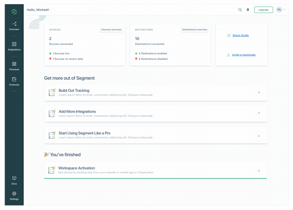Click the Workspace Activation checklist icon
The image size is (293, 210).
click(52, 170)
